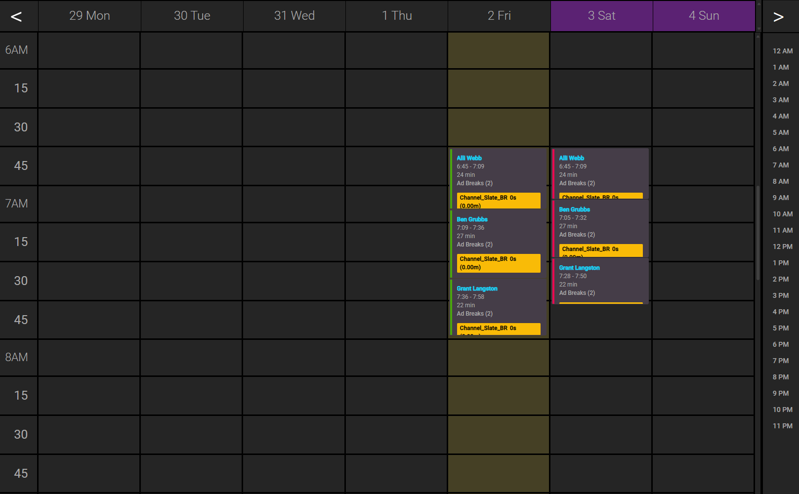Jump to 11 PM in the time navigator
This screenshot has height=494, width=799.
pyautogui.click(x=782, y=426)
